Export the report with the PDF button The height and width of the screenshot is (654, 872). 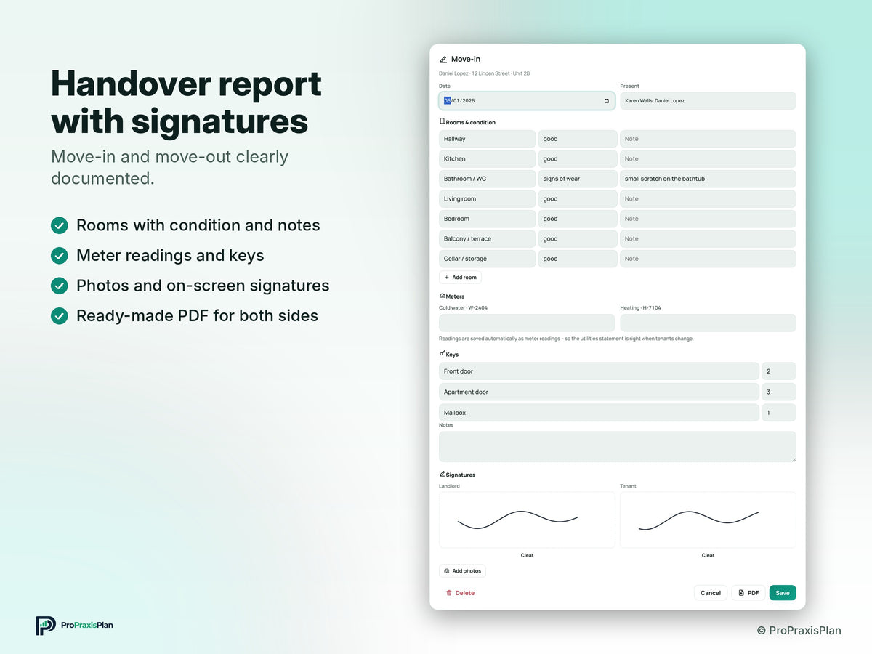pos(748,593)
